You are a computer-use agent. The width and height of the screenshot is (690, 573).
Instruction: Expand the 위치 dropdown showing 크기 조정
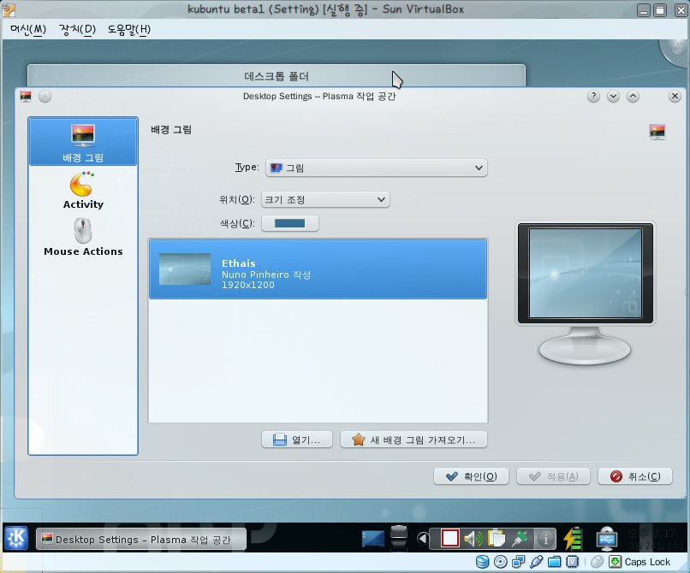325,199
